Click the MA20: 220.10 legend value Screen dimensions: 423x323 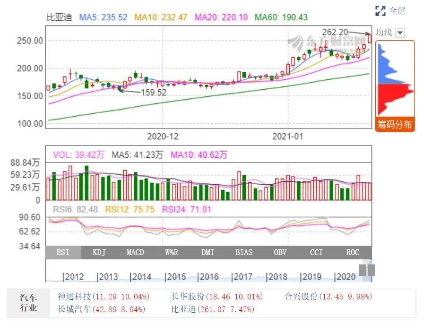221,17
